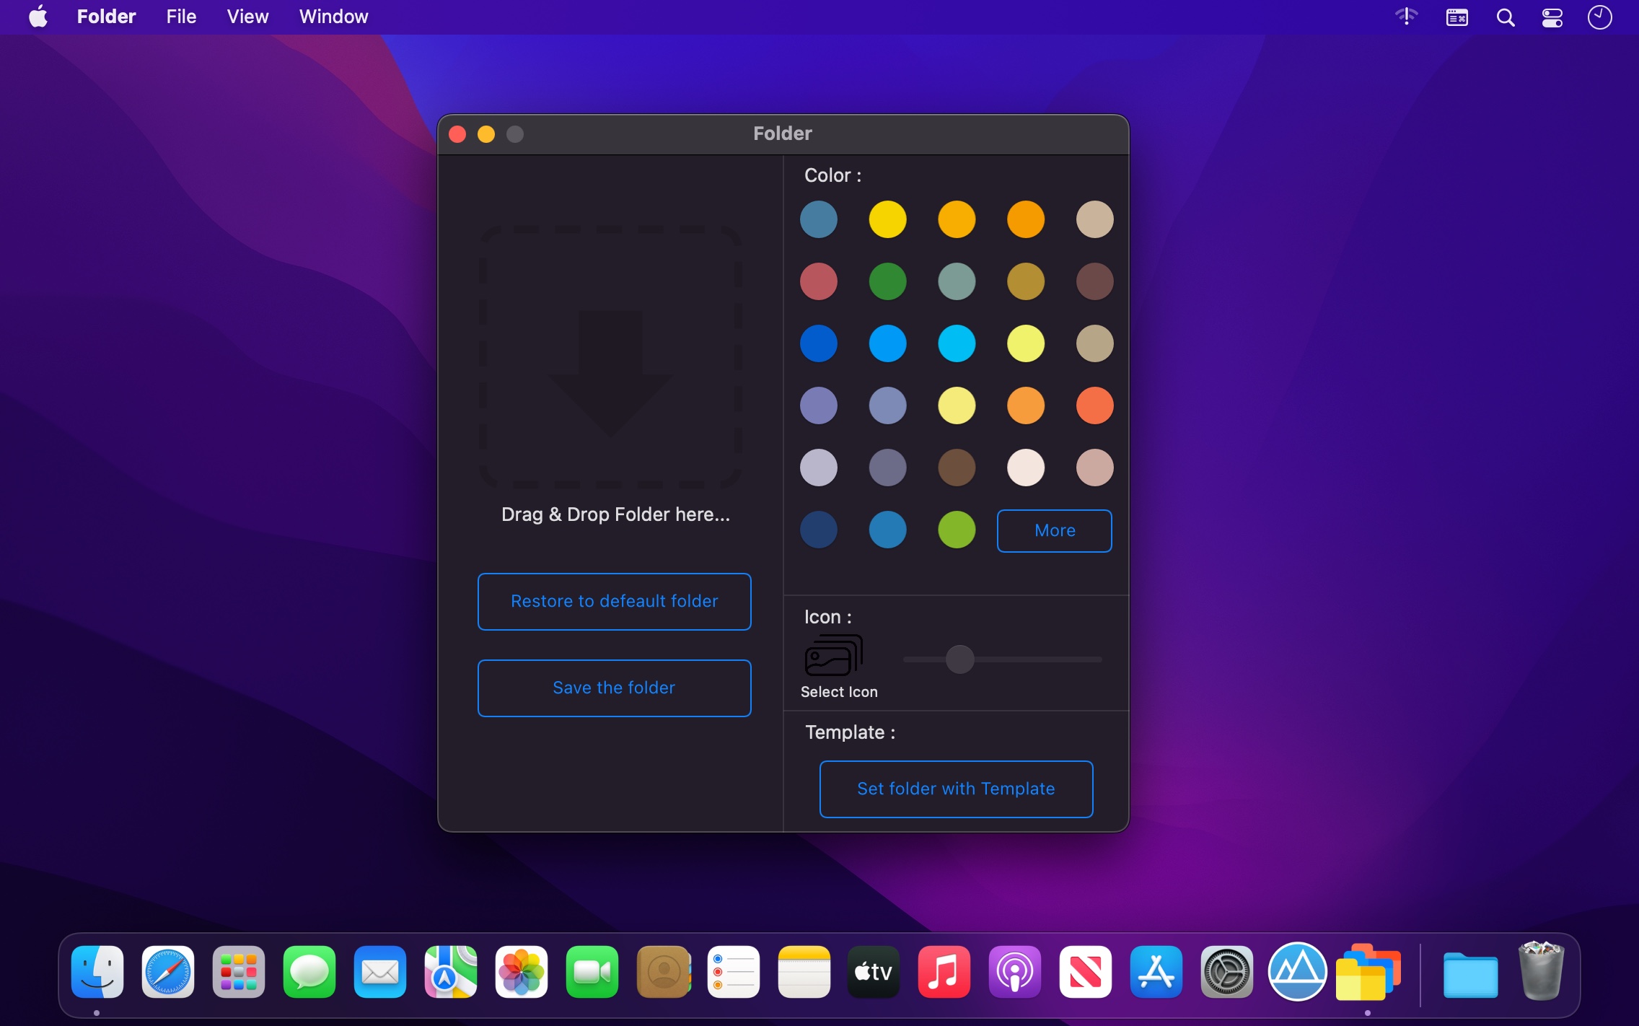Image resolution: width=1639 pixels, height=1026 pixels.
Task: Pick the cream off-white color swatch
Action: [1026, 468]
